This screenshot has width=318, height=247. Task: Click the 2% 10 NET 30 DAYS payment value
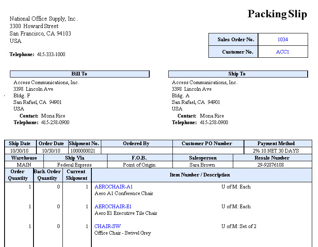tap(276, 151)
